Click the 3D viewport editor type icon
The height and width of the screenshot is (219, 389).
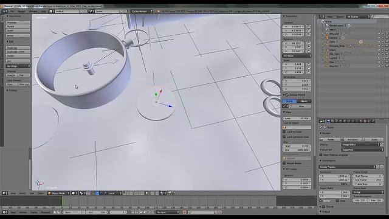5,193
